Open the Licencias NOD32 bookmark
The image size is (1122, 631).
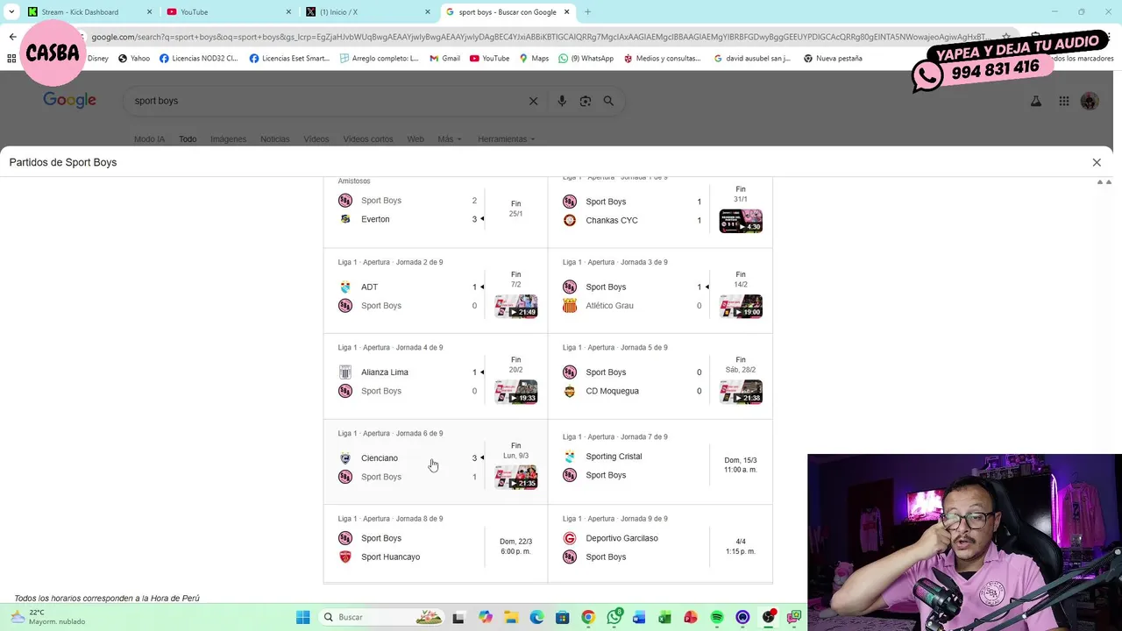(198, 59)
